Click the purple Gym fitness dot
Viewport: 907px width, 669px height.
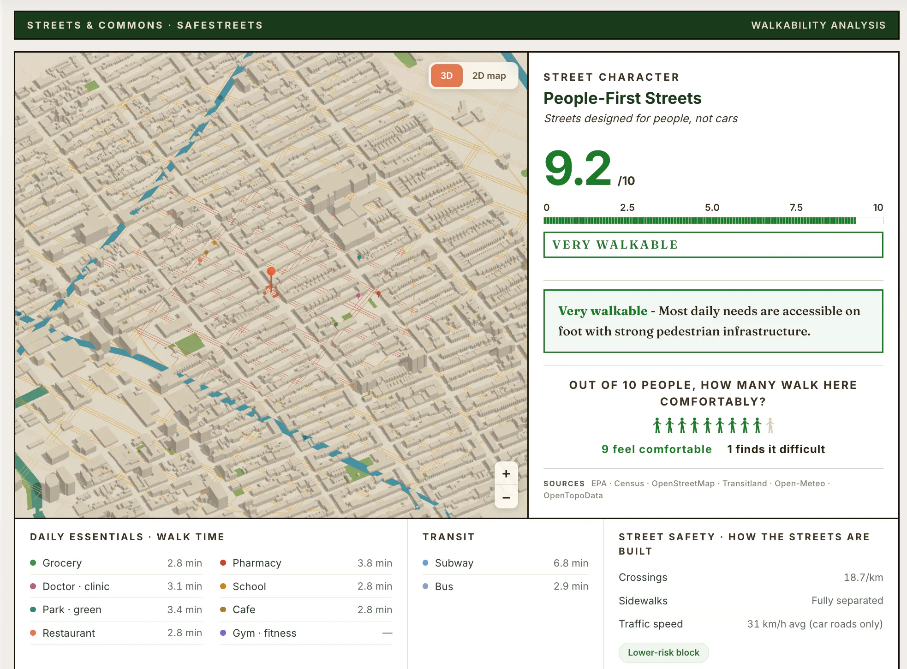[x=223, y=633]
